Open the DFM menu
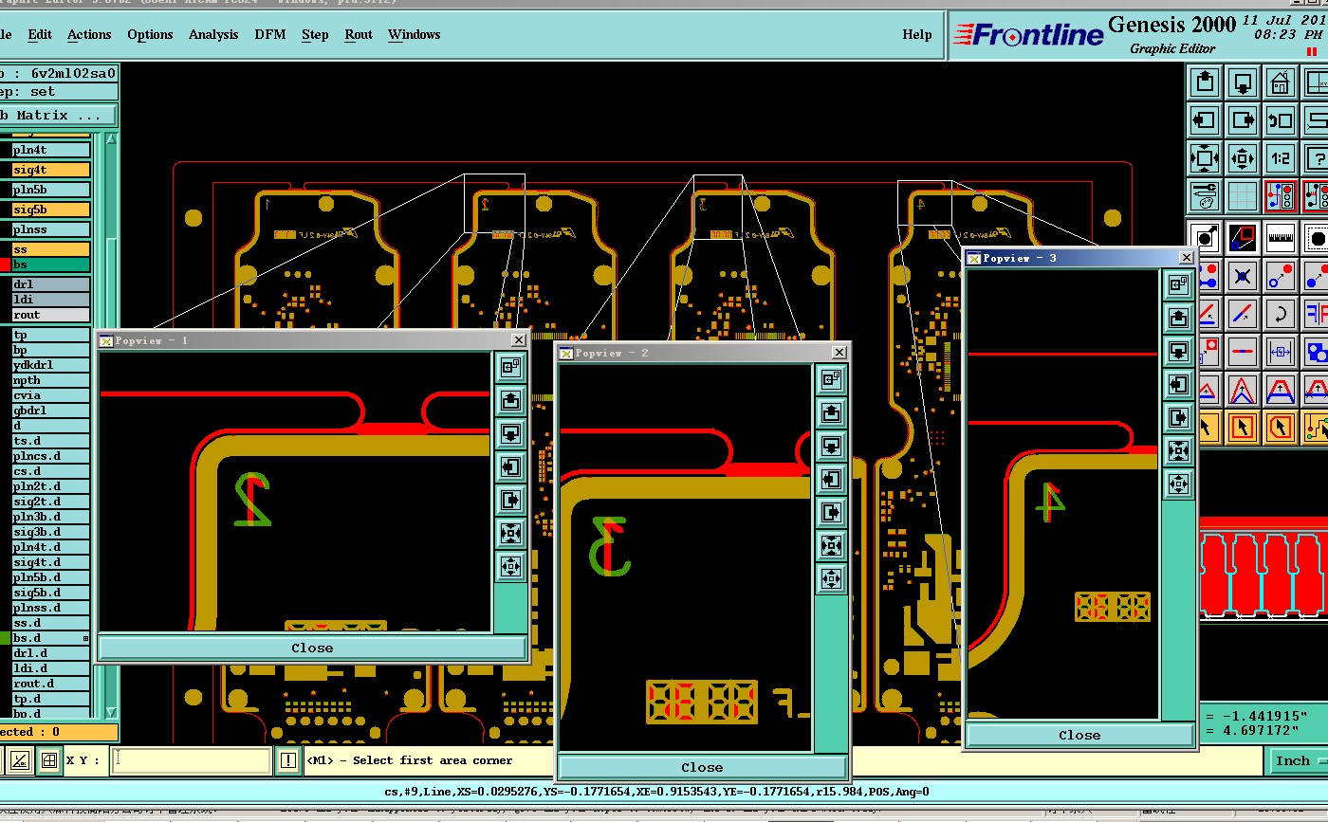The width and height of the screenshot is (1328, 822). pos(270,34)
